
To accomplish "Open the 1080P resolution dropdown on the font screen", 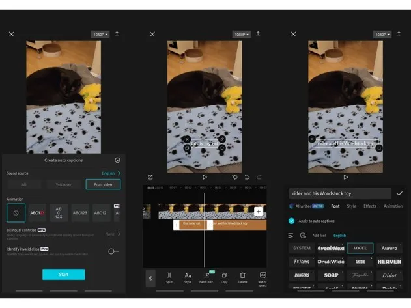I will point(382,35).
